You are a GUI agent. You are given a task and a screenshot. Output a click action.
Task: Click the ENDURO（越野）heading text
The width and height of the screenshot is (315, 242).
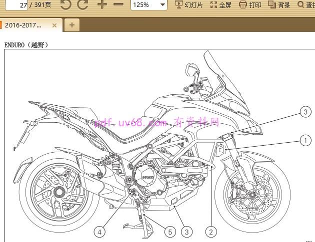[x=26, y=45]
